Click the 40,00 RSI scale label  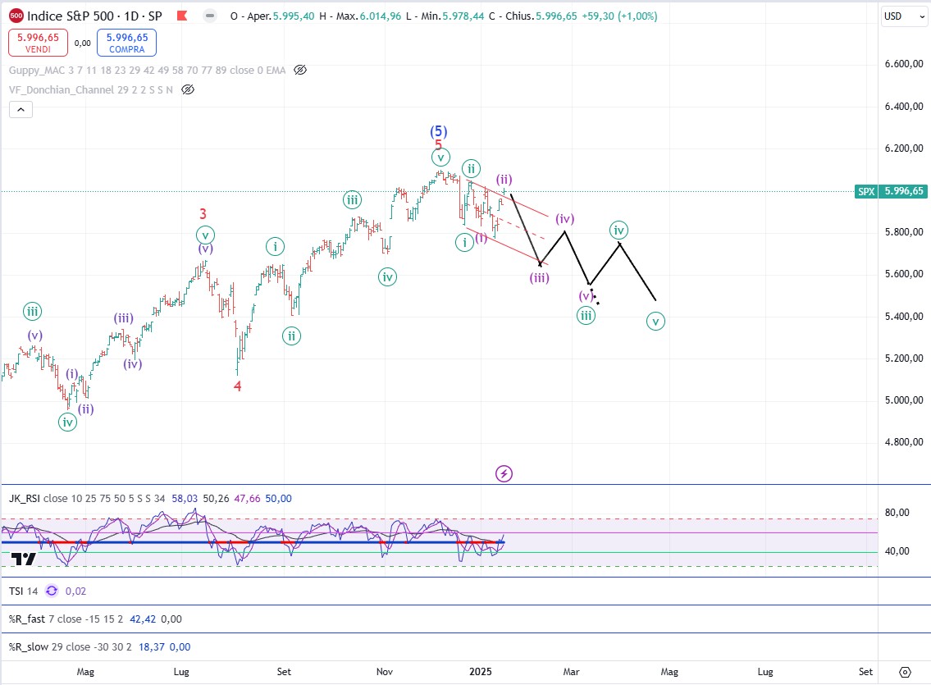pos(897,550)
